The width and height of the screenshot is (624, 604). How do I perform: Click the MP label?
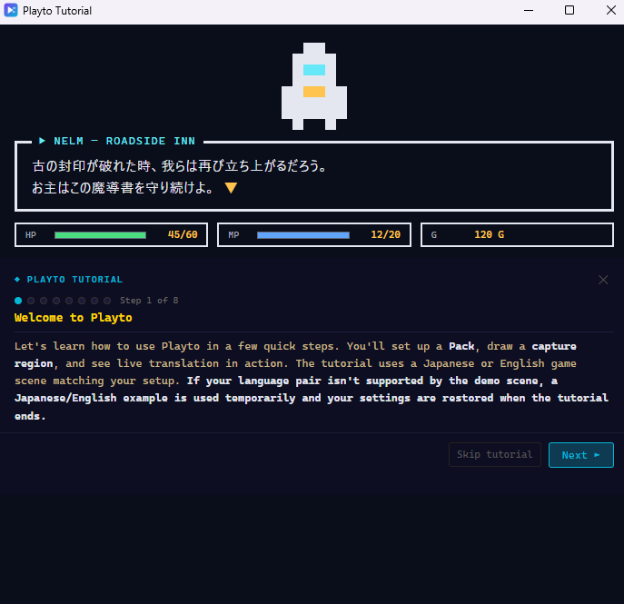coord(233,234)
